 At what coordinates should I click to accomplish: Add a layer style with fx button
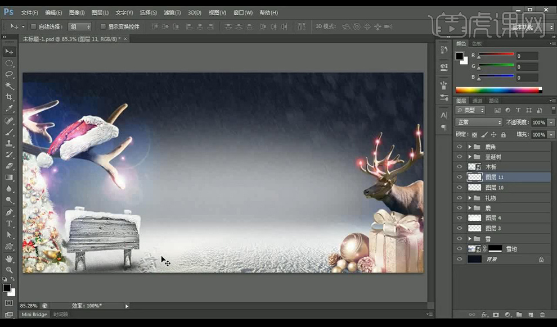tap(484, 315)
